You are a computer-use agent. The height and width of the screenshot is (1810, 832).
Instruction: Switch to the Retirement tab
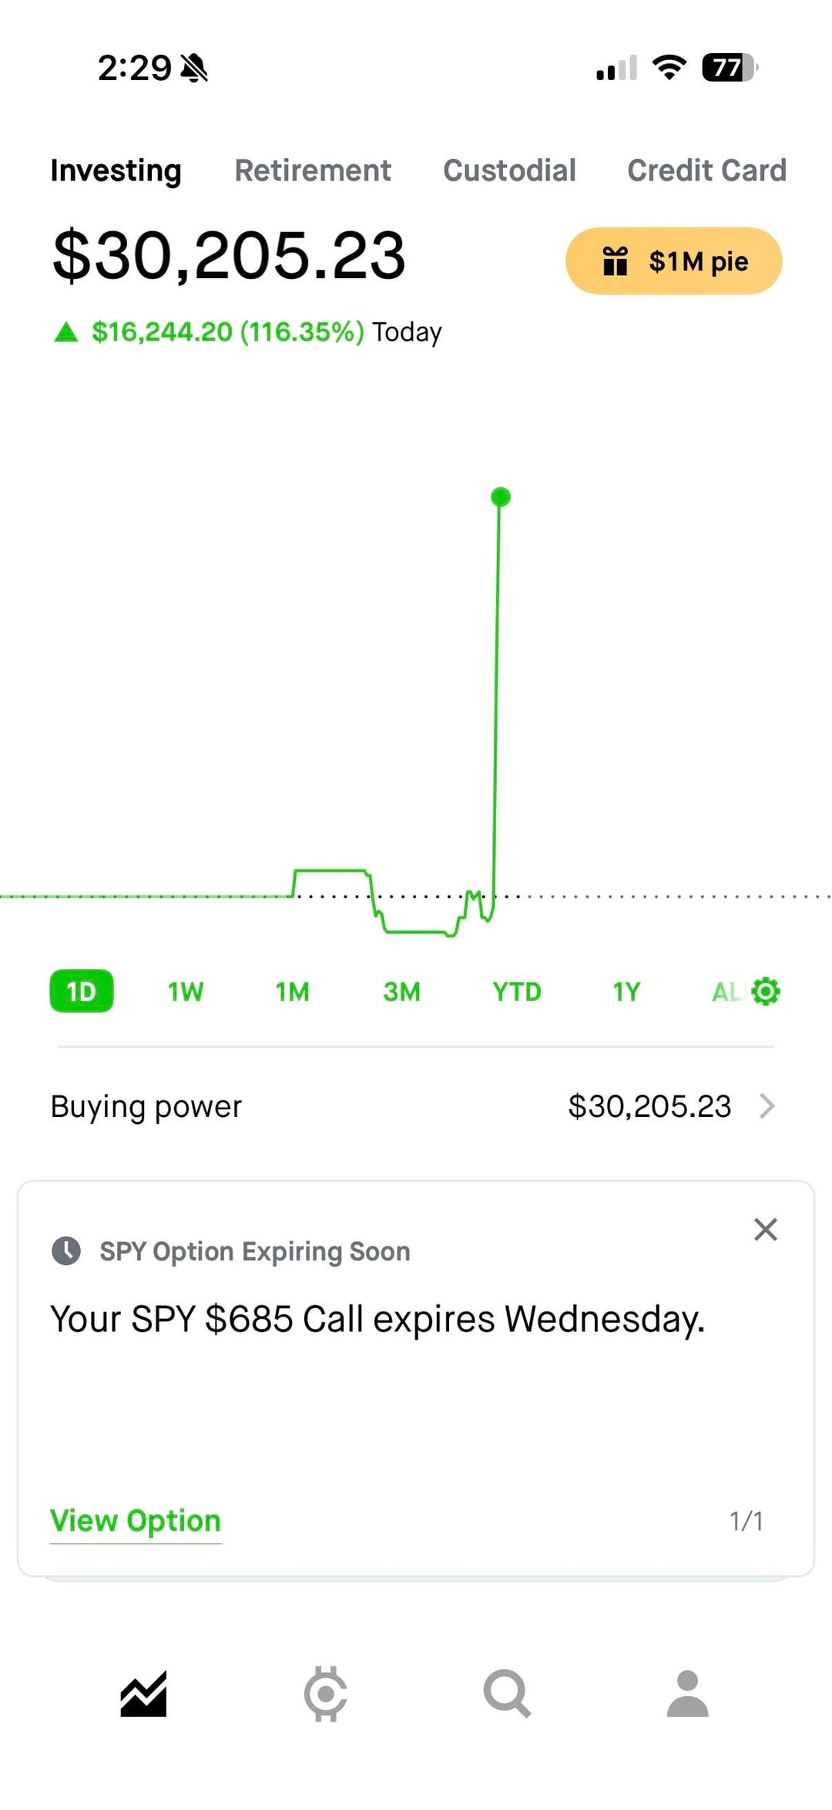(x=313, y=170)
